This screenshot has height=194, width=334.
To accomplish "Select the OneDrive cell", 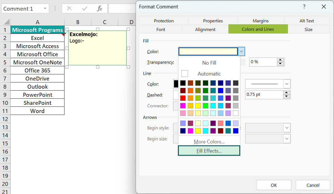I will 37,79.
